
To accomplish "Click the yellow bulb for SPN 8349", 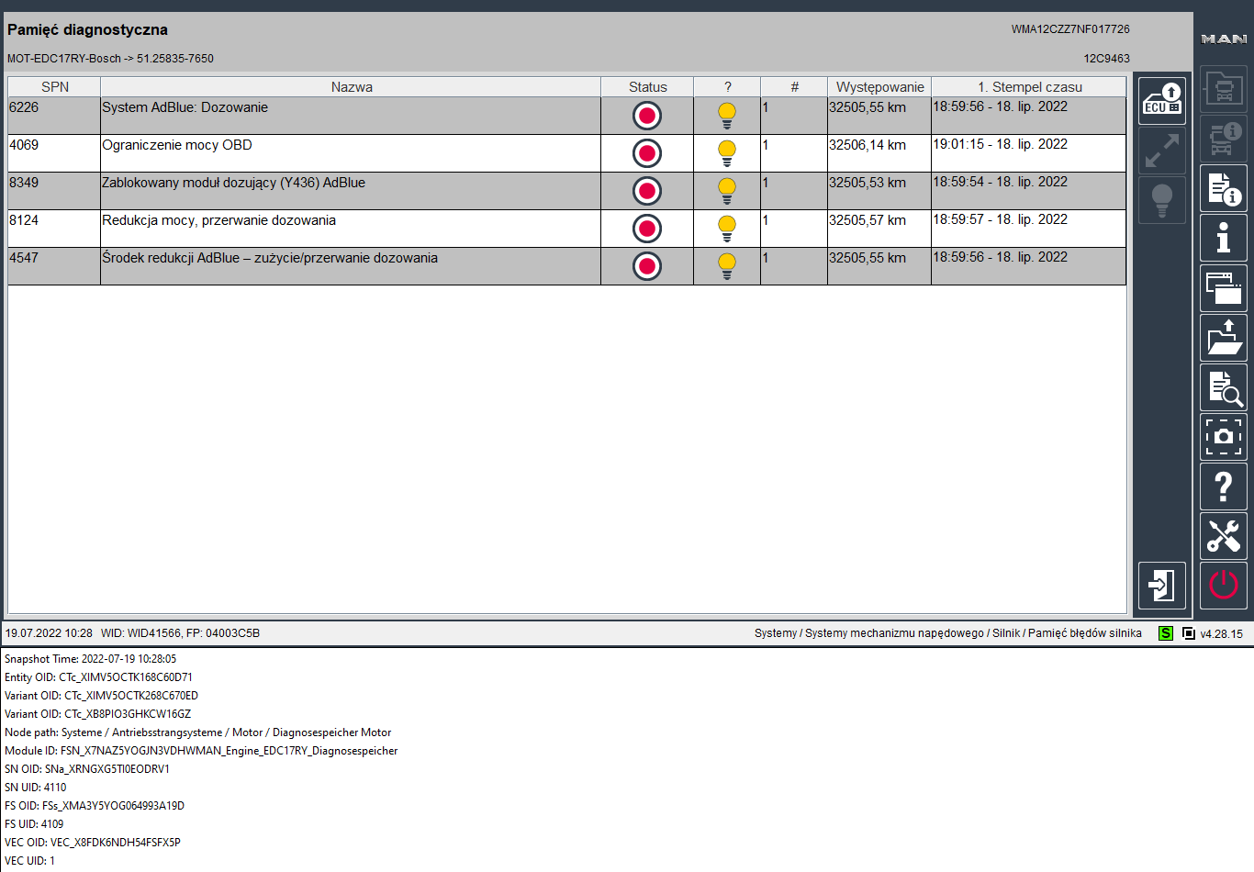I will pyautogui.click(x=727, y=191).
